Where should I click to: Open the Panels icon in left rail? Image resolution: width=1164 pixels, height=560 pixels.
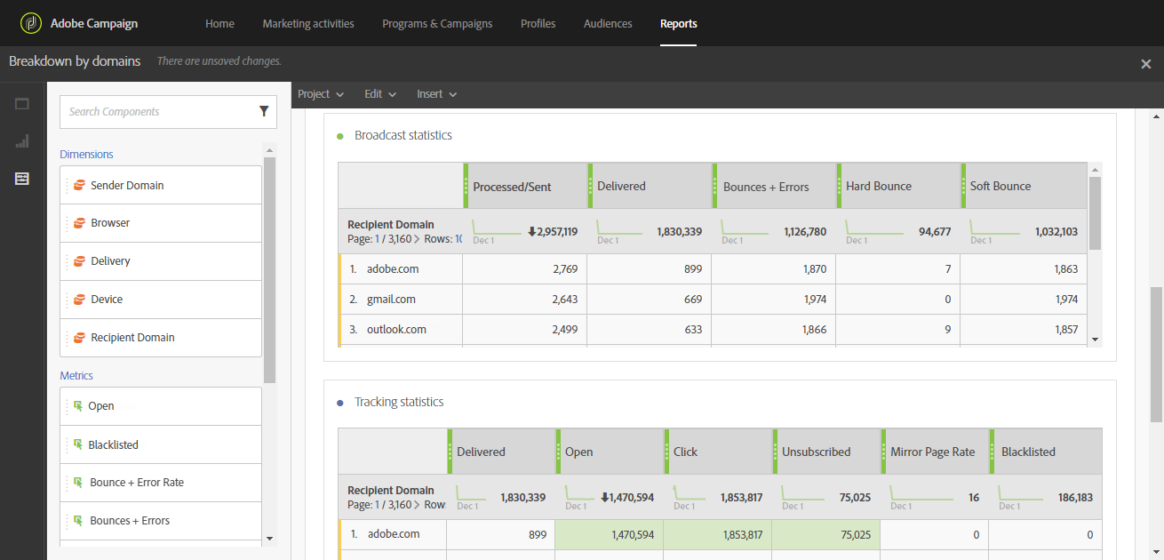point(22,104)
